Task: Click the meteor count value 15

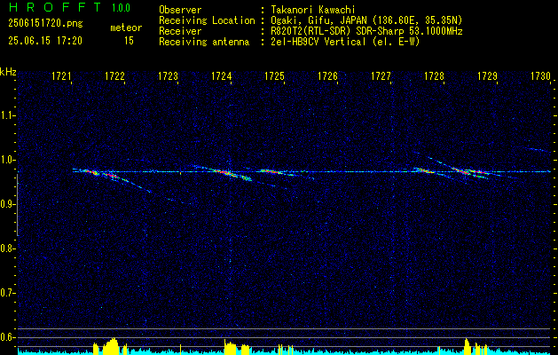Action: pyautogui.click(x=129, y=41)
